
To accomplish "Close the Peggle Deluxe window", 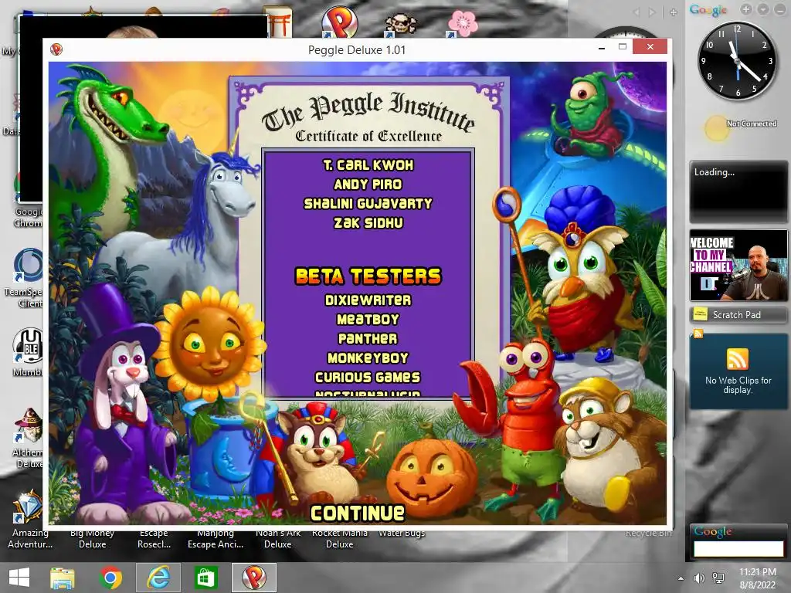I will [650, 47].
